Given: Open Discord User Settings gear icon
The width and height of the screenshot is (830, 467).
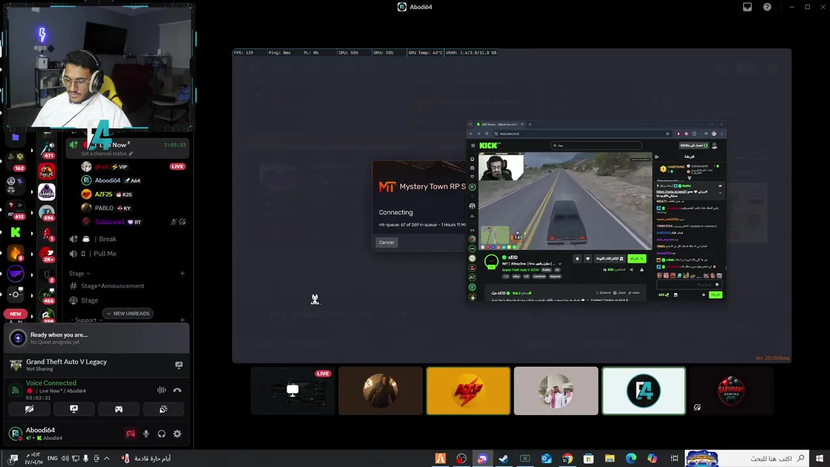Looking at the screenshot, I should click(x=177, y=434).
